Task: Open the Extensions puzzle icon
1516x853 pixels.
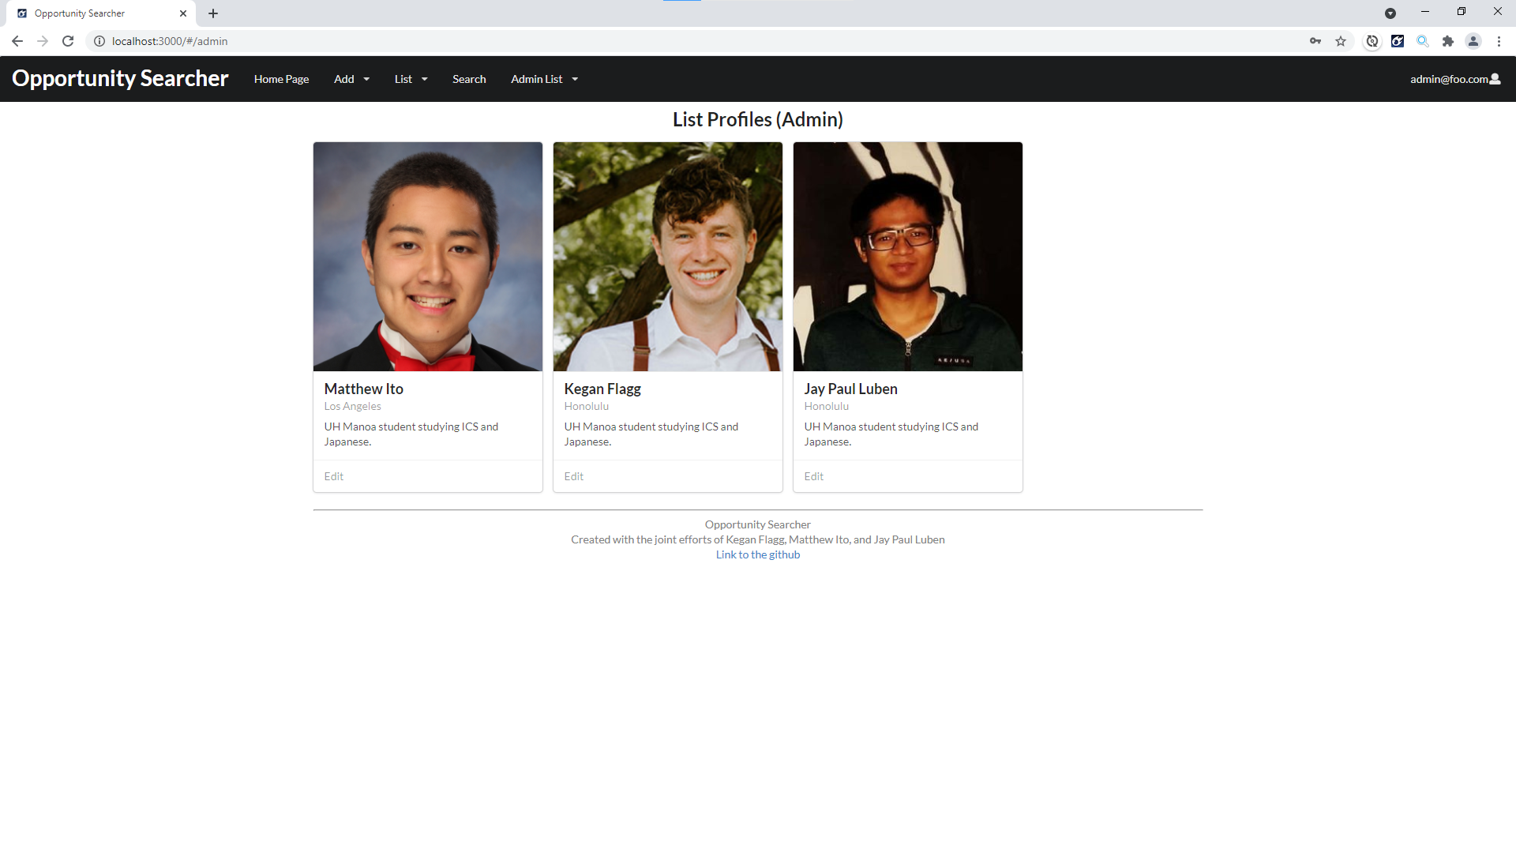Action: click(1448, 41)
